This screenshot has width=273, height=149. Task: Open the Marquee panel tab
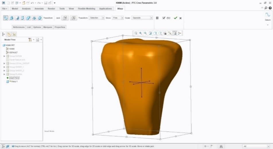(48, 27)
